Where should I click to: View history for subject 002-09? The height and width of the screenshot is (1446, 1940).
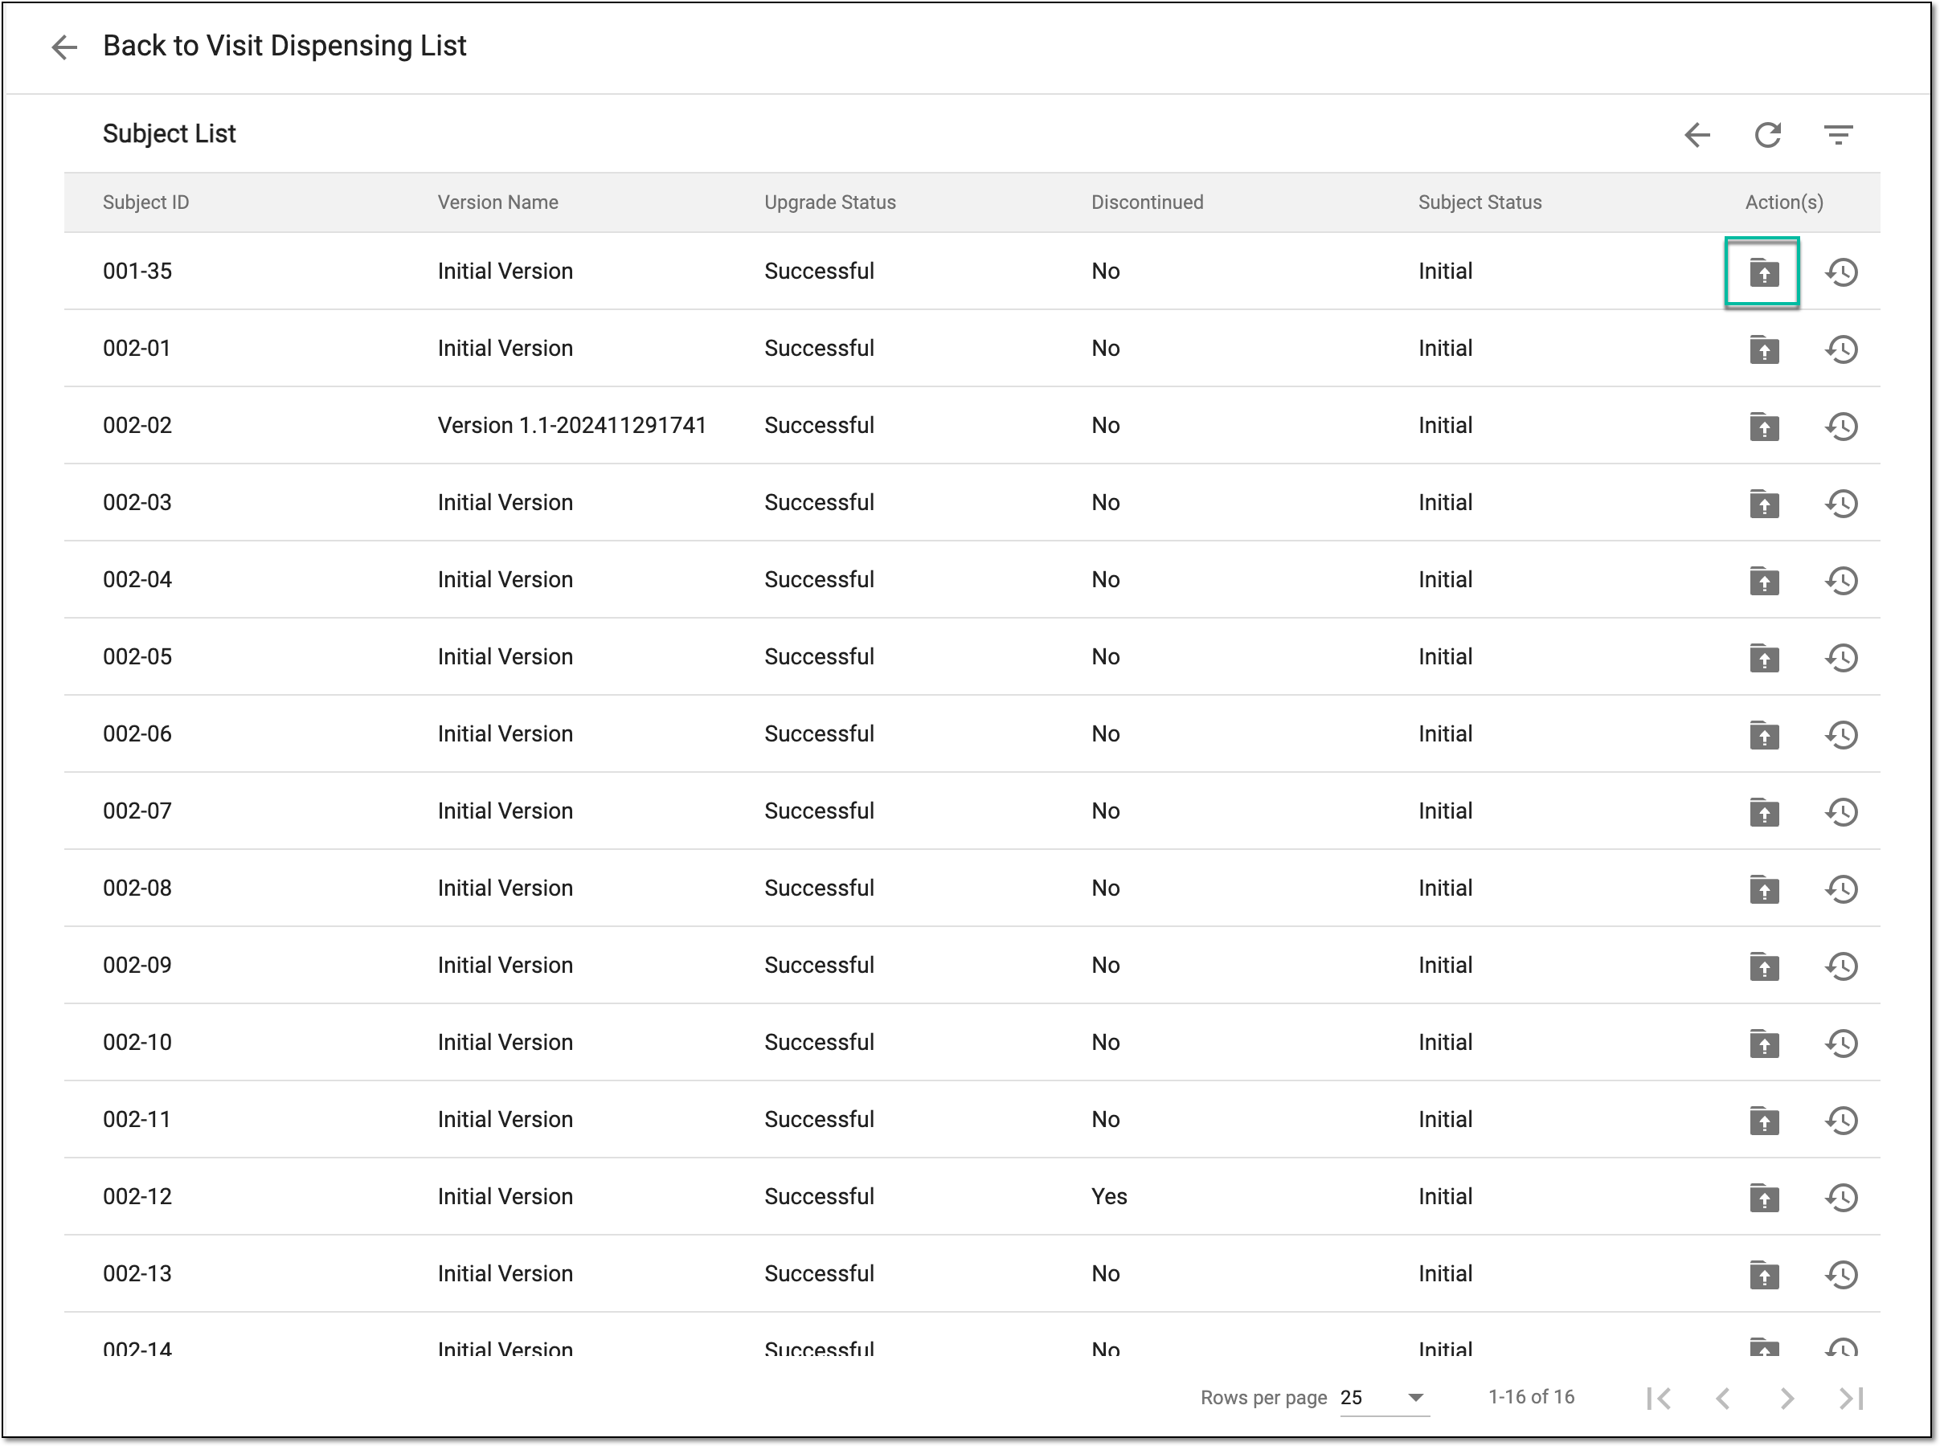(x=1840, y=966)
